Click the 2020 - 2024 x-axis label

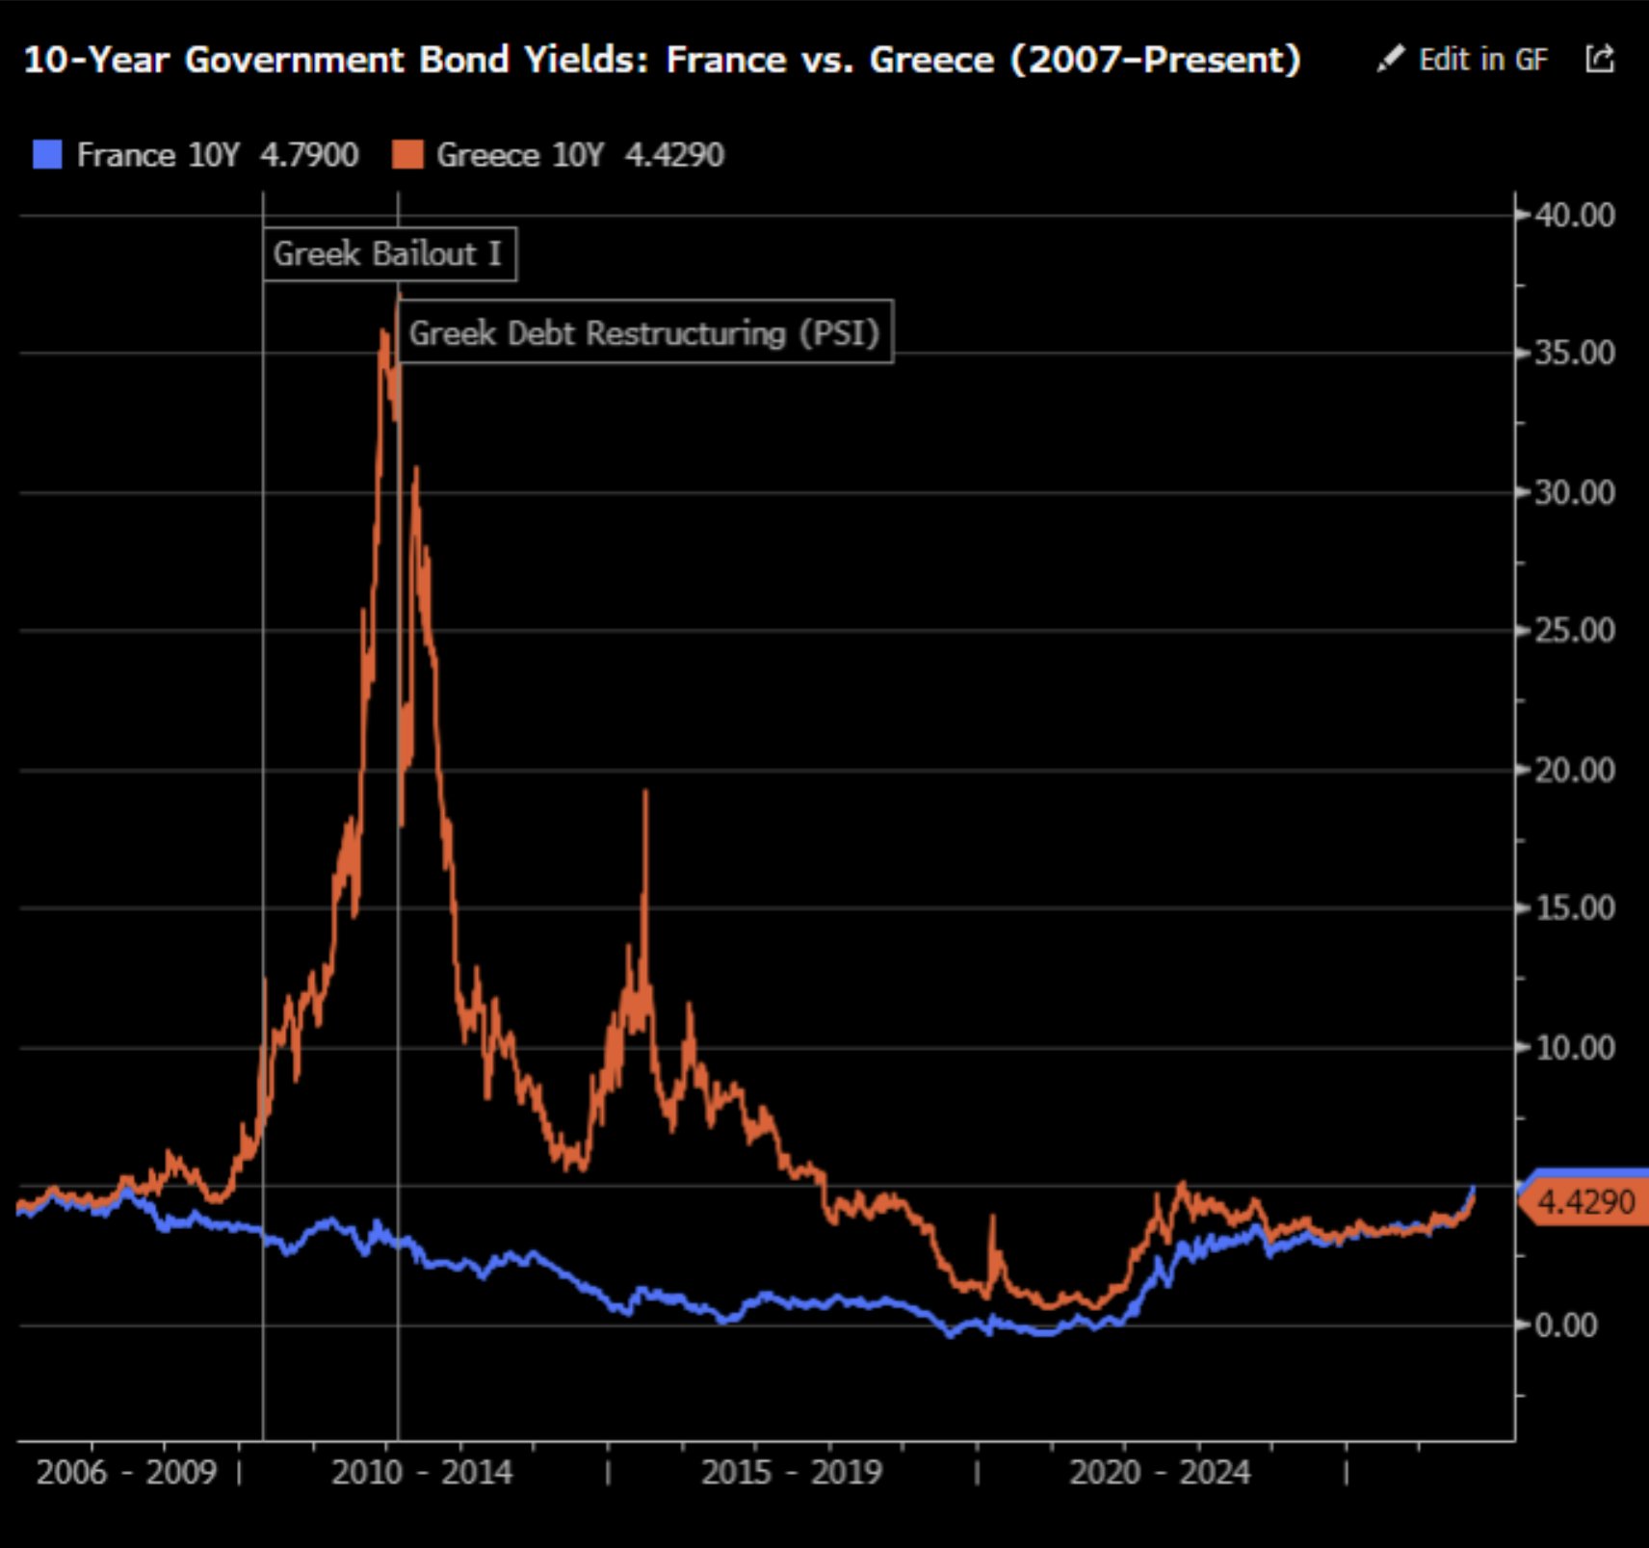1161,1473
